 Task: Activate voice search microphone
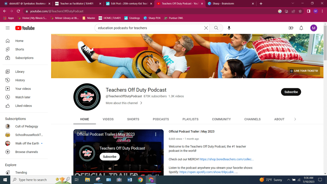pos(229,28)
